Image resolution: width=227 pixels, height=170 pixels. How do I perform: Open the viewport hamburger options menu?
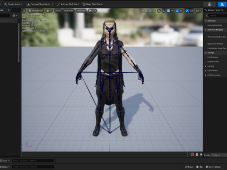tap(24, 11)
